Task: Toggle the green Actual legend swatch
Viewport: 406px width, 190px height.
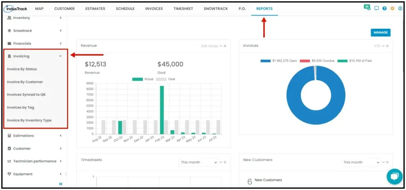Action: 138,79
